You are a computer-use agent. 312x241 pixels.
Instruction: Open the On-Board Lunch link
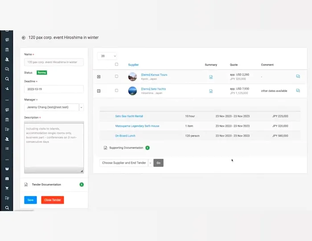125,136
